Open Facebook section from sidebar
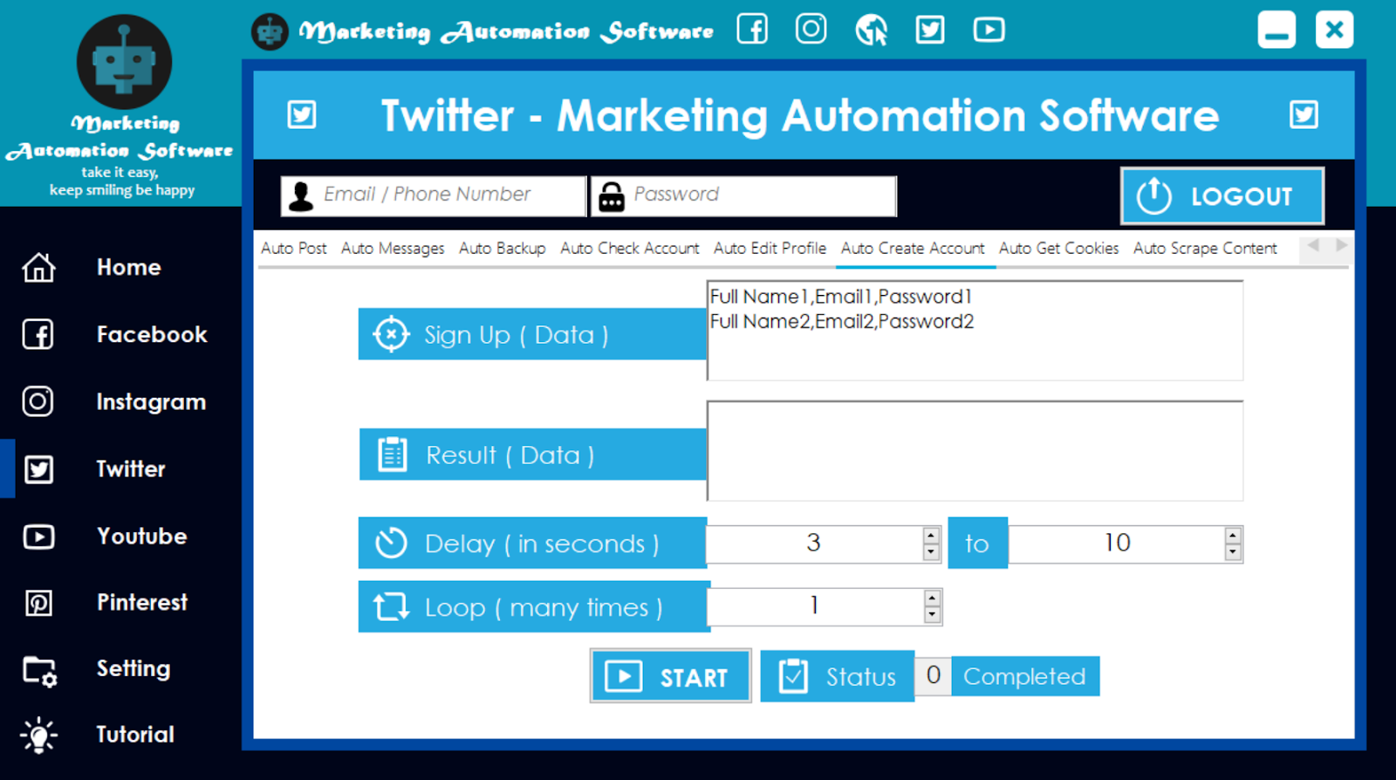The height and width of the screenshot is (780, 1396). (152, 334)
